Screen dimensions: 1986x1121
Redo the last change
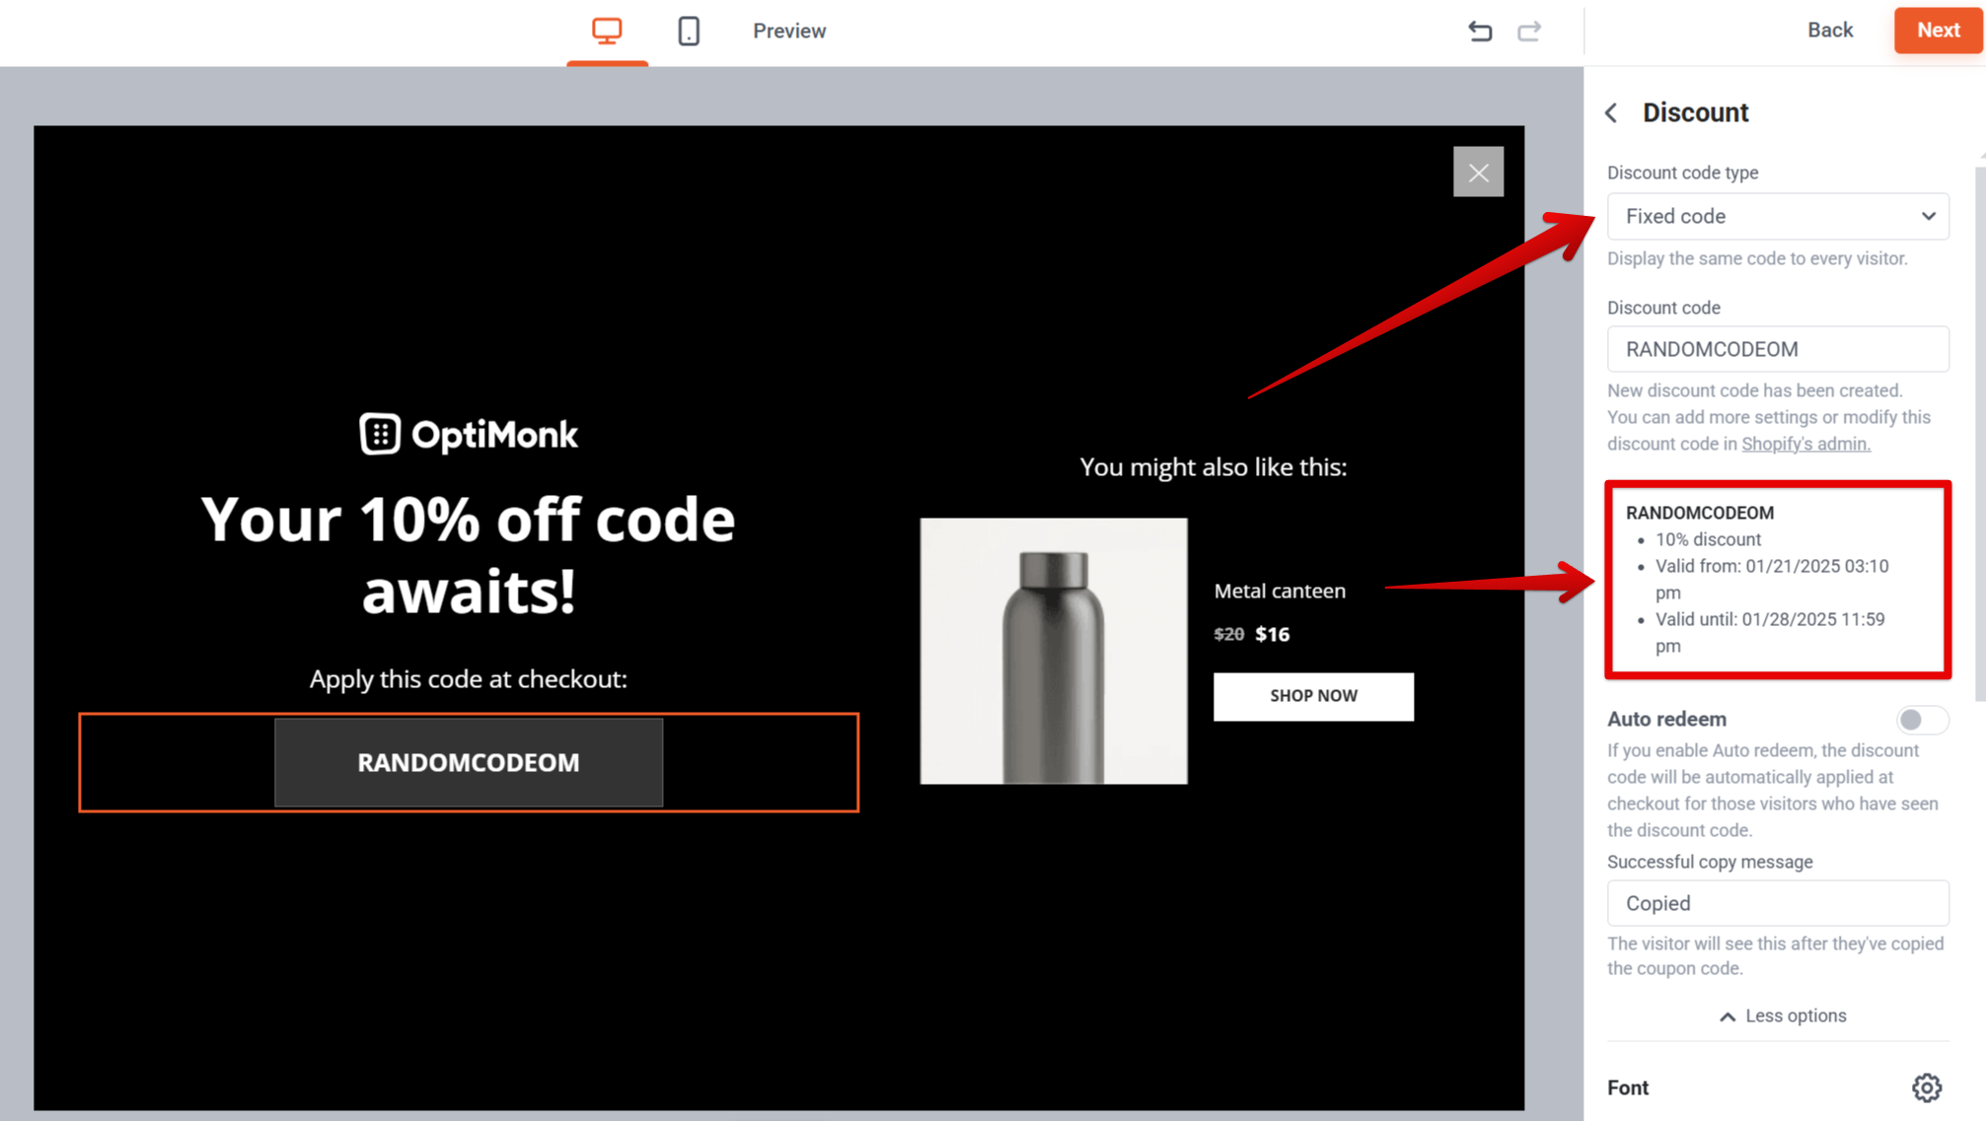point(1529,31)
